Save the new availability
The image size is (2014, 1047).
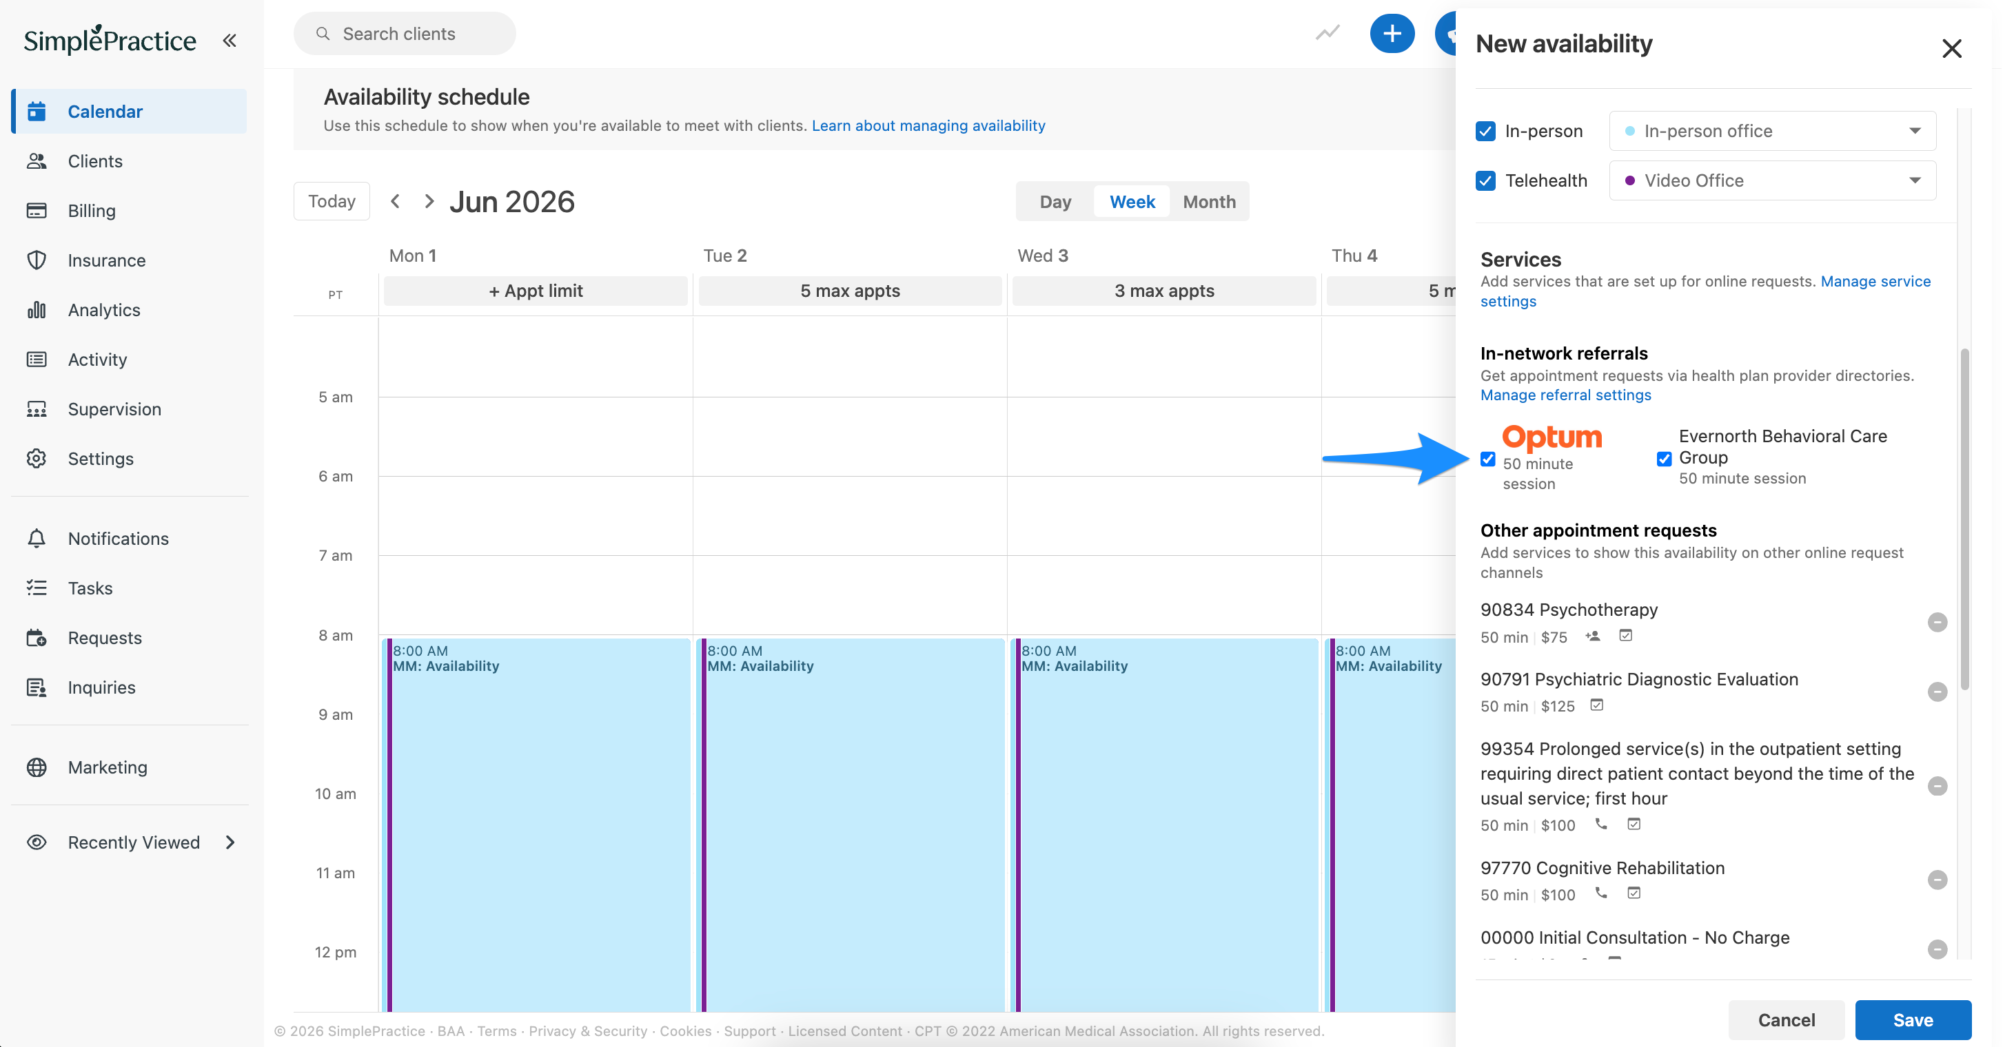point(1913,1019)
